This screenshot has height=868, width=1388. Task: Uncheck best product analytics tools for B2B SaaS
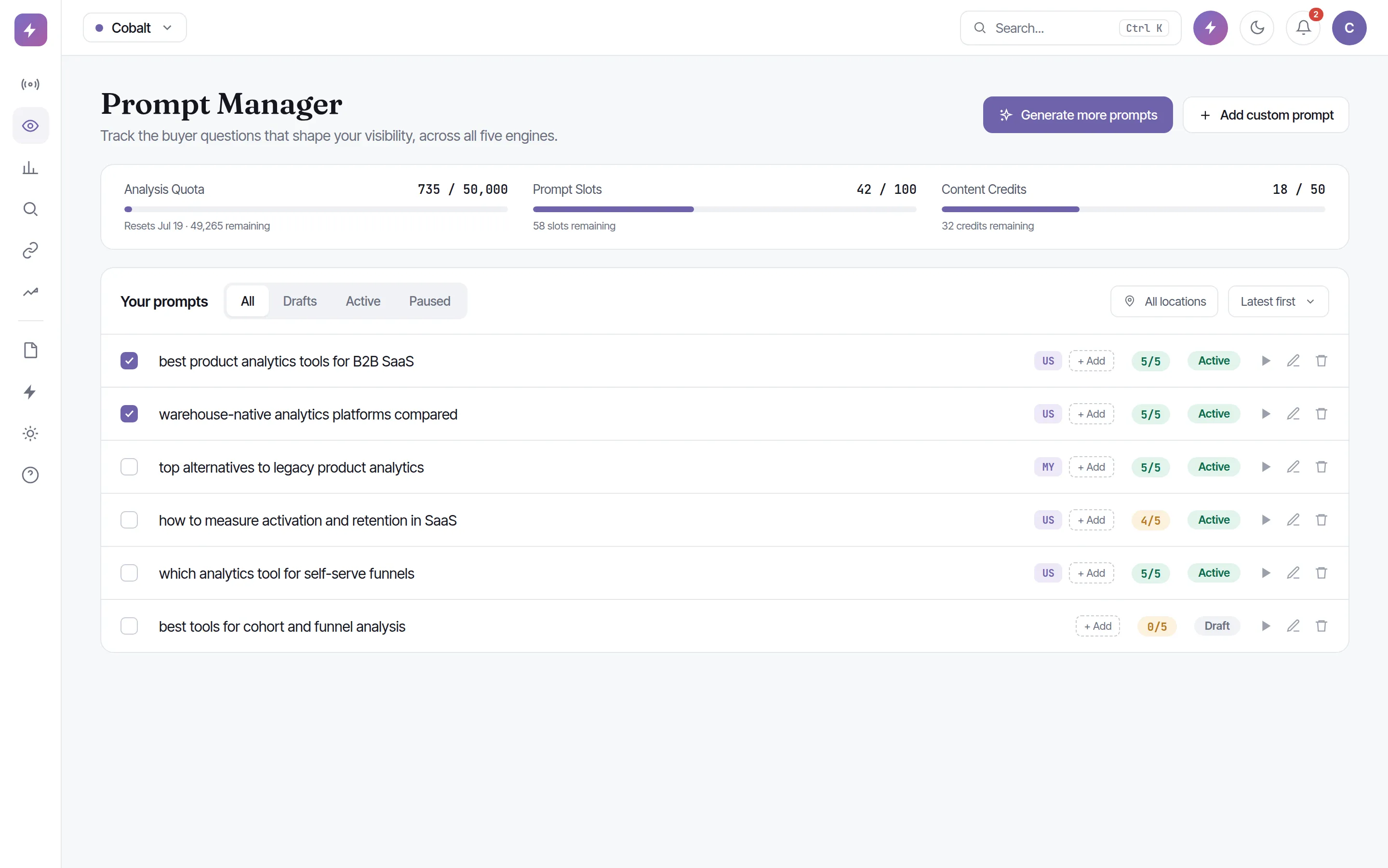coord(129,361)
